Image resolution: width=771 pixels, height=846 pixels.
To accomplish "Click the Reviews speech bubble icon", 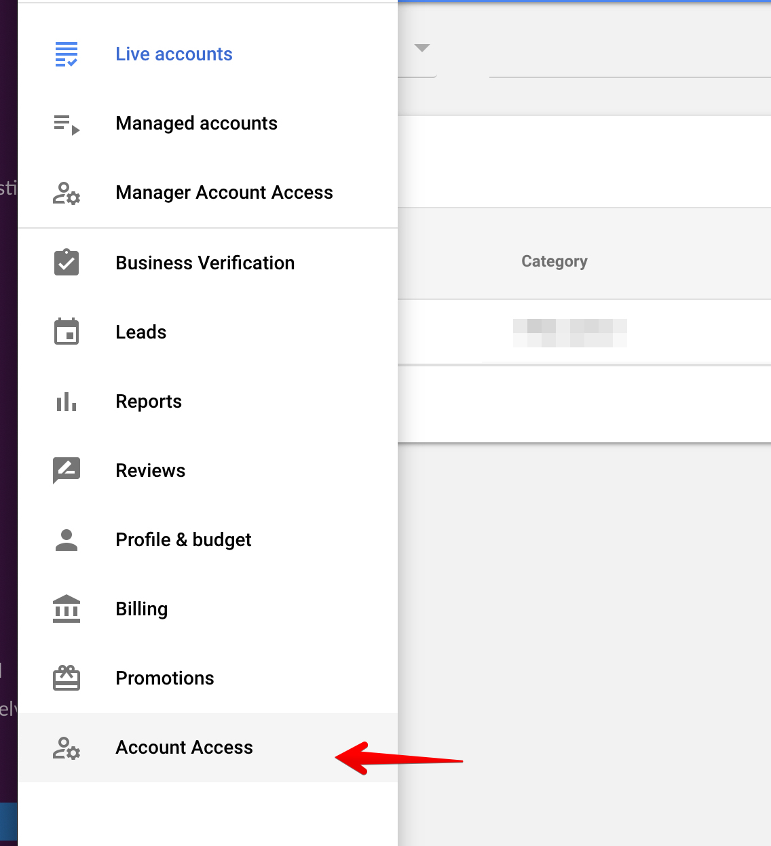I will [67, 470].
